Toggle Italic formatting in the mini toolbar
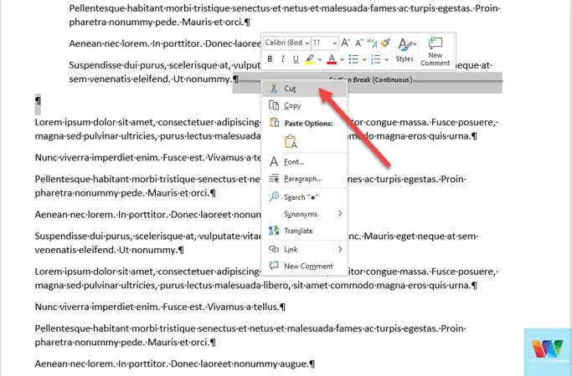The width and height of the screenshot is (572, 376). point(283,59)
